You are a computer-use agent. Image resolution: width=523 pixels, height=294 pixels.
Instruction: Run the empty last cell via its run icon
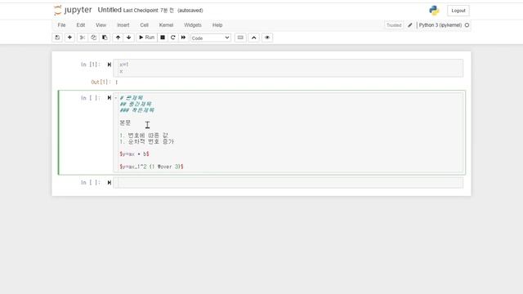click(x=109, y=182)
